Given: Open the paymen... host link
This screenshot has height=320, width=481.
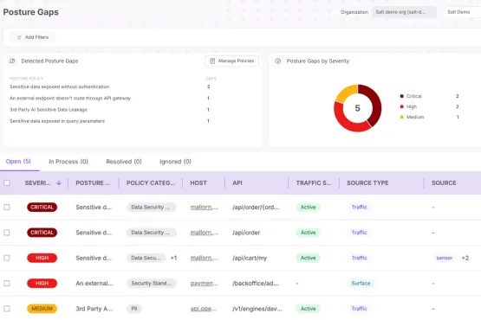Looking at the screenshot, I should coord(205,284).
